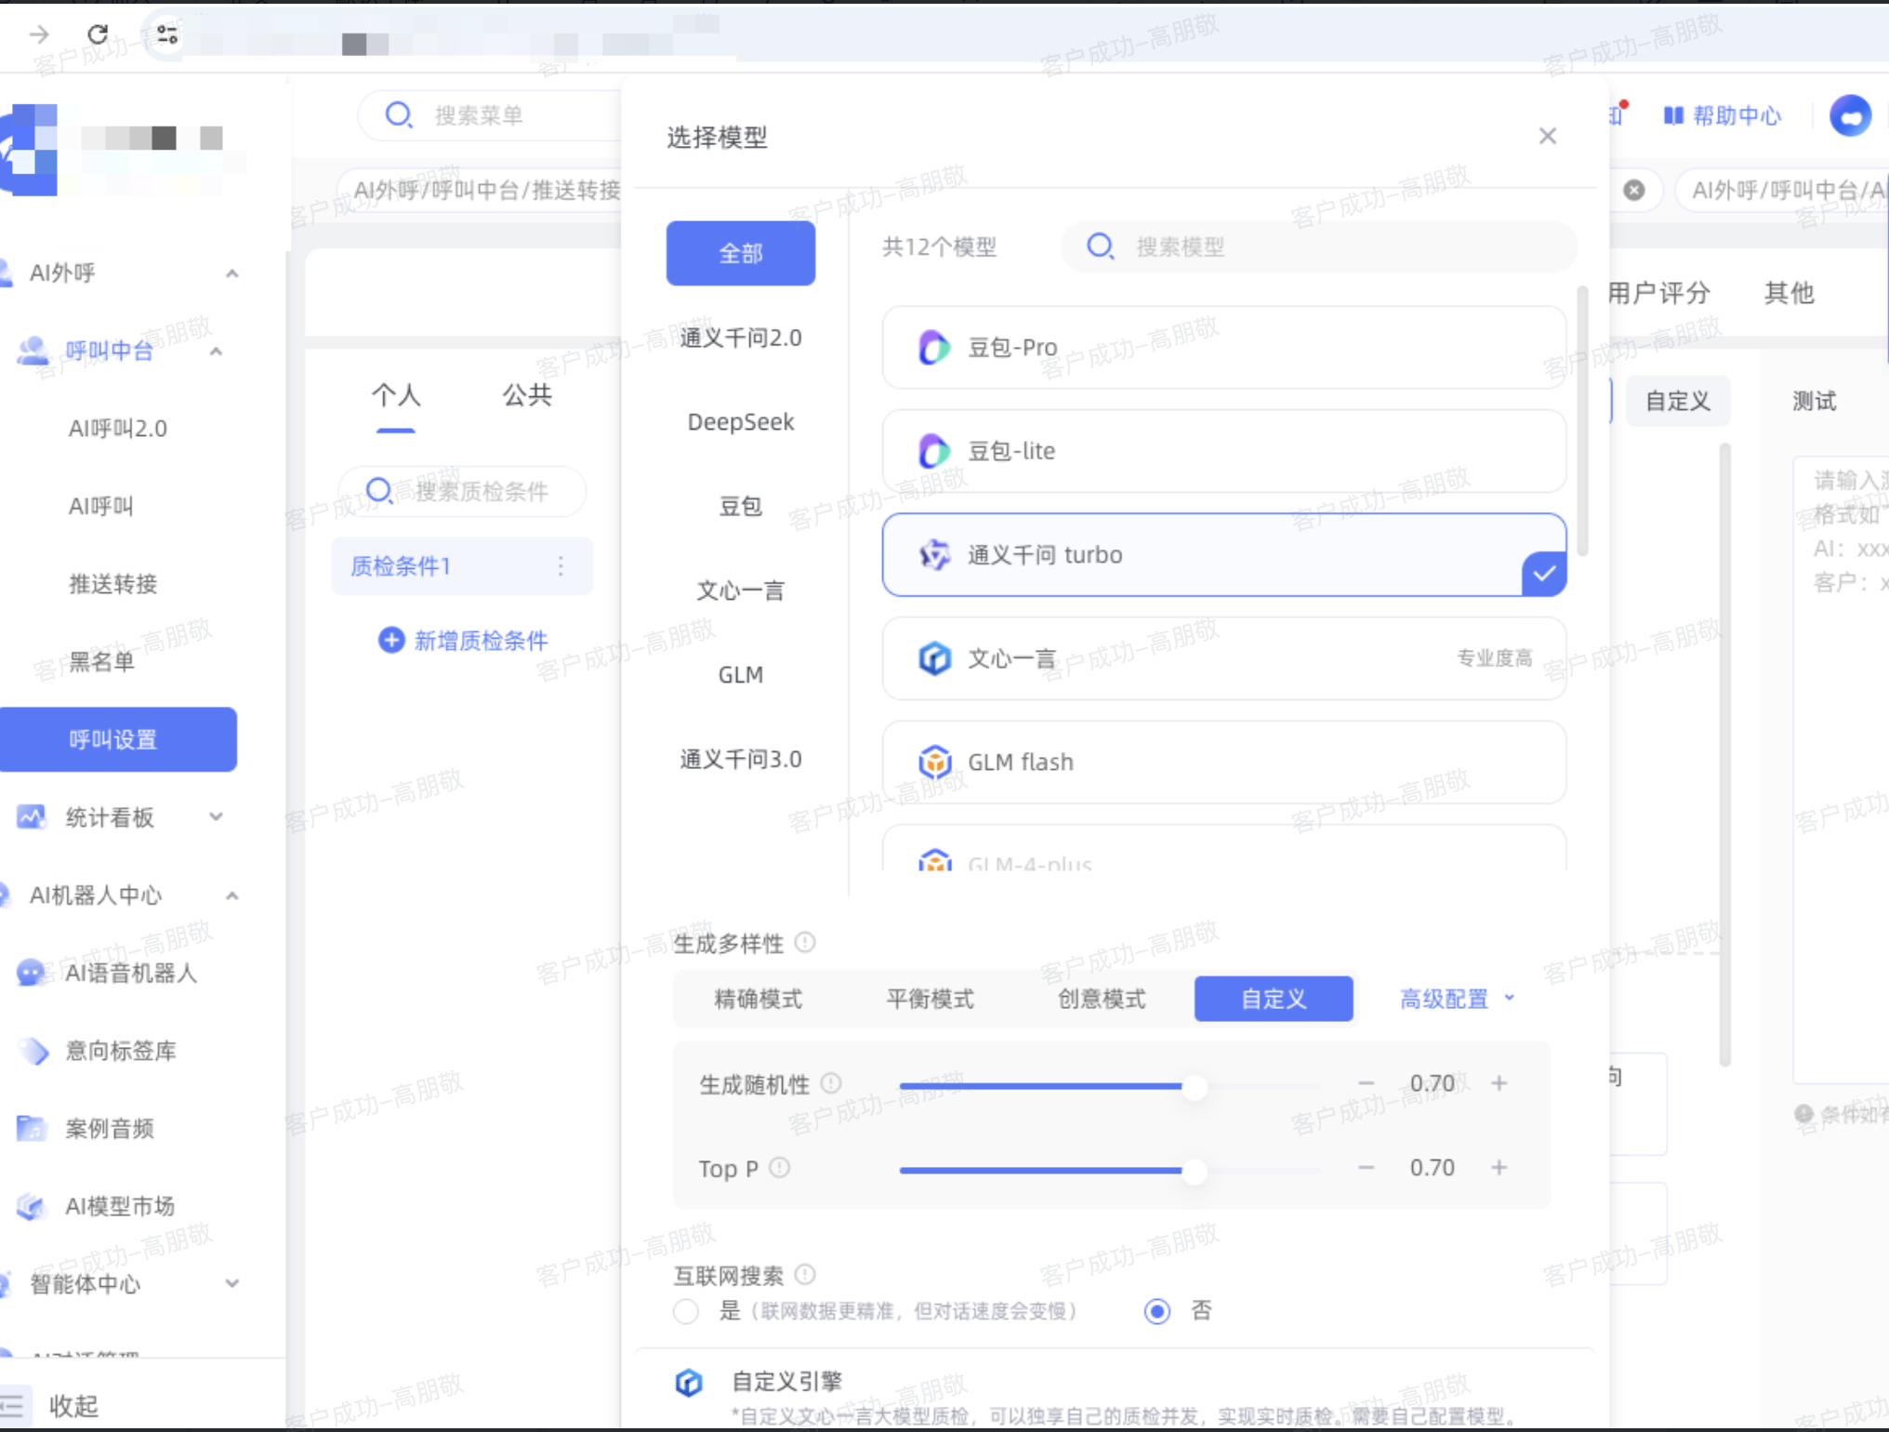Viewport: 1889px width, 1432px height.
Task: Choose 自定义 diversity mode
Action: 1274,999
